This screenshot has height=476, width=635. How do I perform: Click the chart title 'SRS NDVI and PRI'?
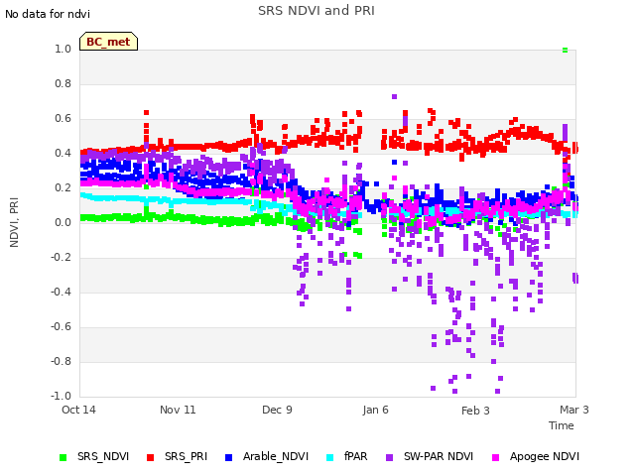coord(317,11)
